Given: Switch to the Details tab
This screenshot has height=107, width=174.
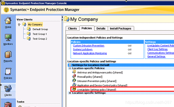Looking at the screenshot, I should pyautogui.click(x=101, y=28).
